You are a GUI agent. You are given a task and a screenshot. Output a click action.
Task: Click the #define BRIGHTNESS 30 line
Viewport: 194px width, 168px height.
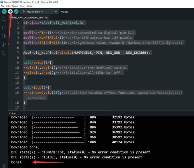pyautogui.click(x=103, y=43)
